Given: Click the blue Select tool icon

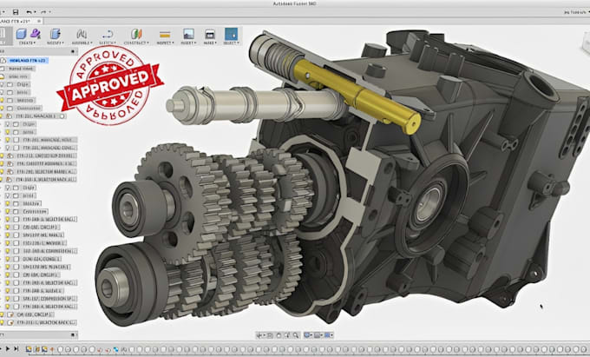Looking at the screenshot, I should (x=231, y=34).
